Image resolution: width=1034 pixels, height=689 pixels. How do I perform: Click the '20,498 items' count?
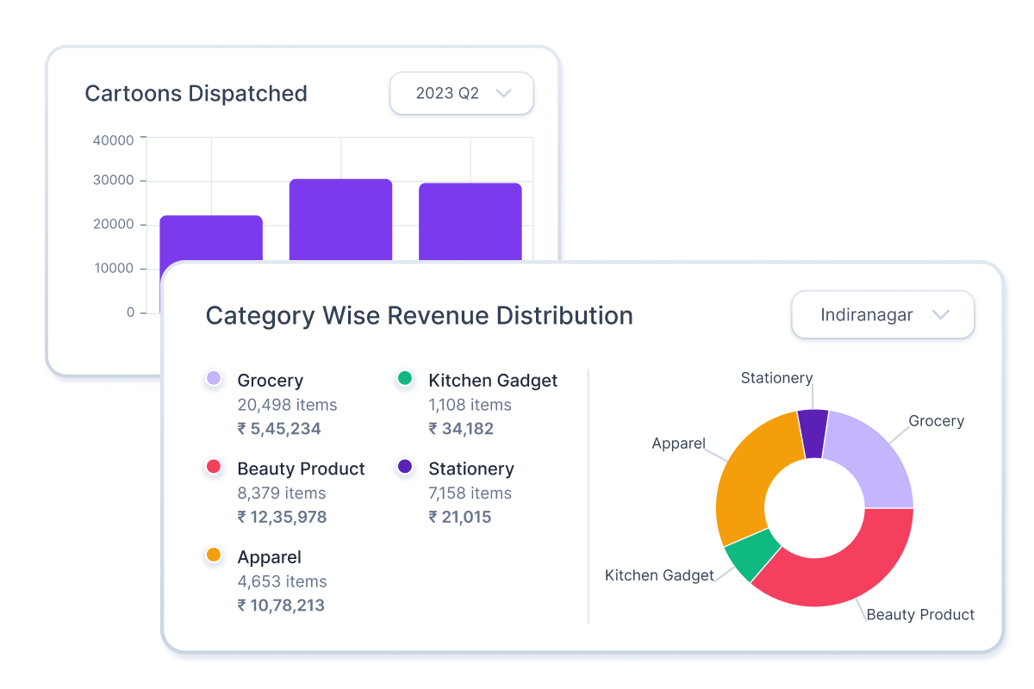(288, 405)
